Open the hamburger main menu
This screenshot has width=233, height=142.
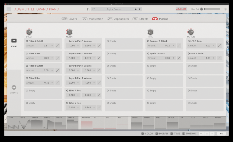pos(9,9)
